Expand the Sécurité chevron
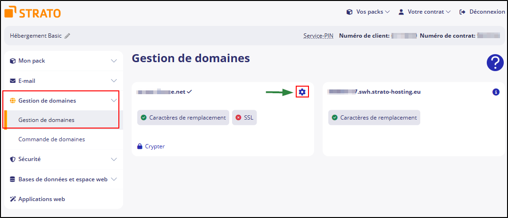Screen dimensions: 508x218 click(x=114, y=159)
